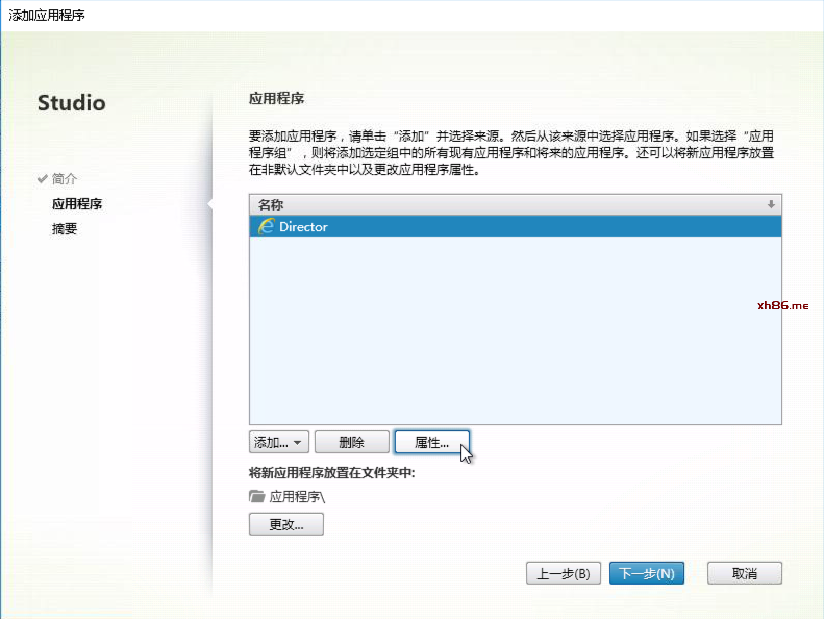Select the 简介 wizard step

pos(65,179)
